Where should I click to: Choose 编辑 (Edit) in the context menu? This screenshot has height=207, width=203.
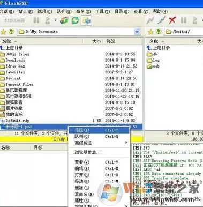pos(99,168)
